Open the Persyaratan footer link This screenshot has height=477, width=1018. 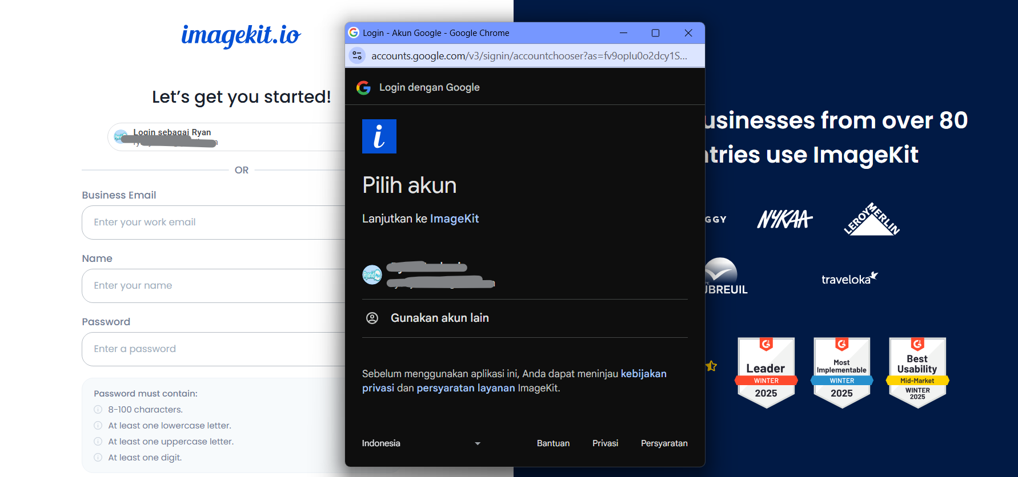(x=664, y=443)
